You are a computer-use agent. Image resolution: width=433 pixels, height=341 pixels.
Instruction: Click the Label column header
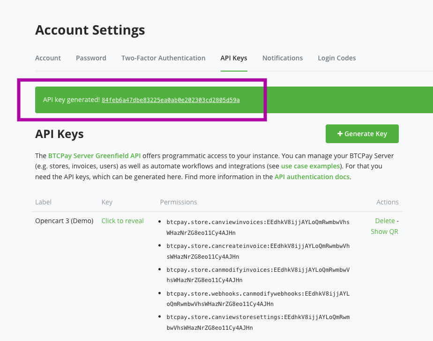(x=43, y=202)
